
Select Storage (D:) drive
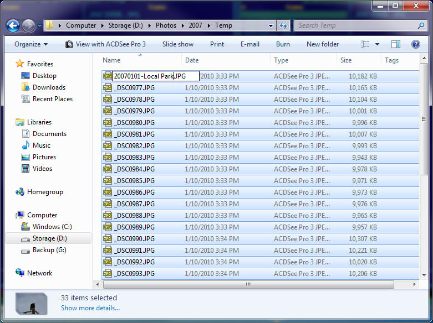(50, 238)
